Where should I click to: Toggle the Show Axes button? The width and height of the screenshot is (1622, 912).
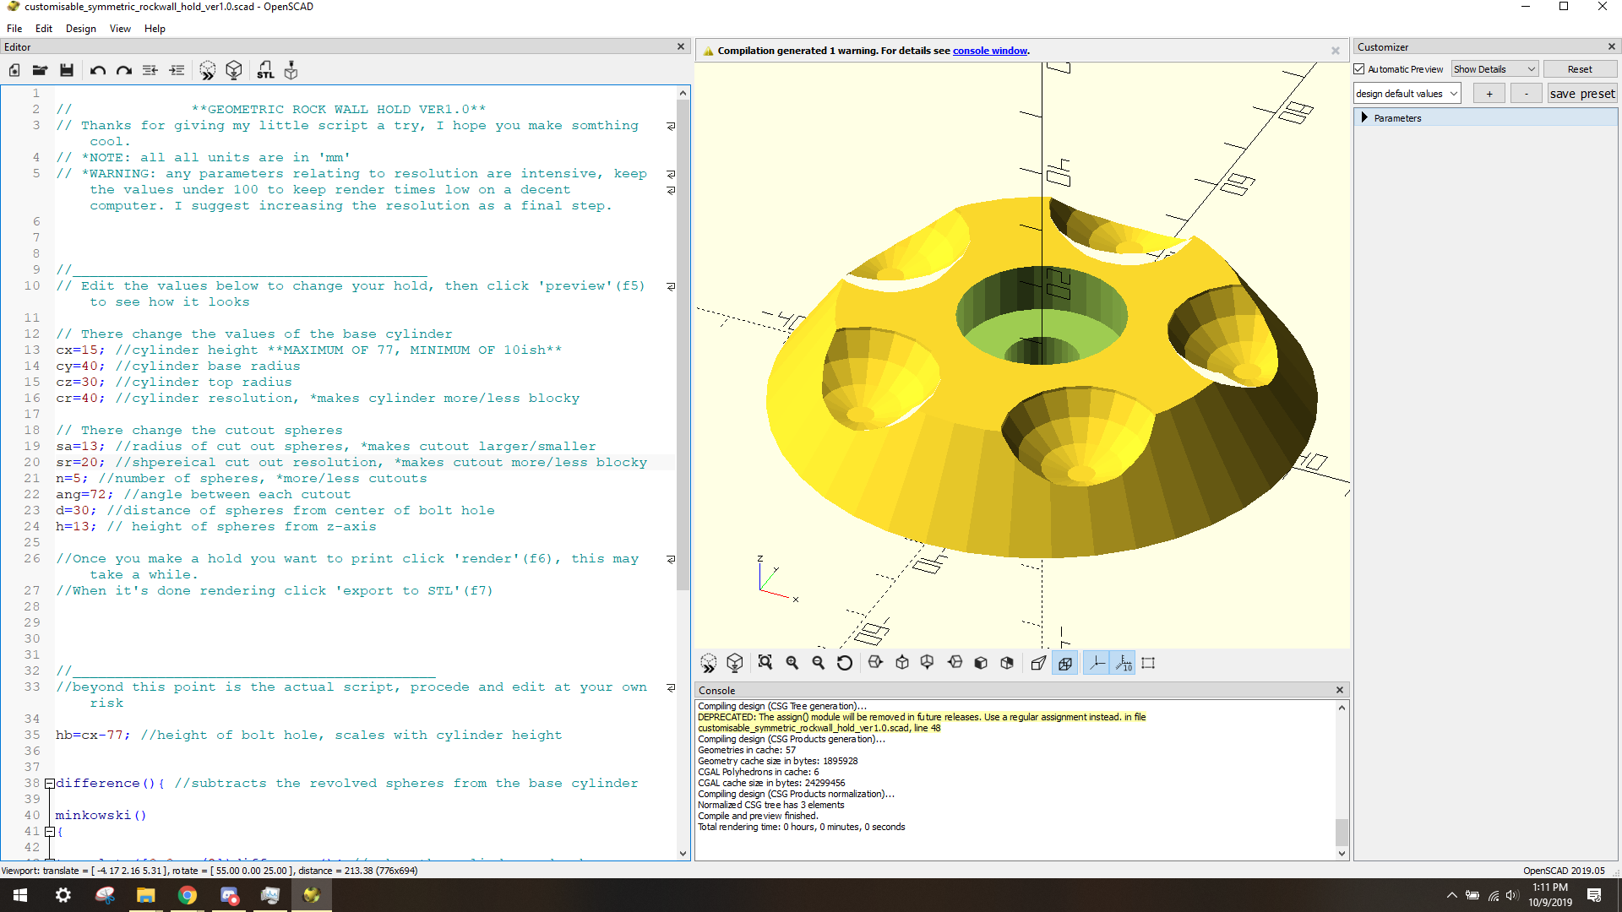[x=1097, y=664]
